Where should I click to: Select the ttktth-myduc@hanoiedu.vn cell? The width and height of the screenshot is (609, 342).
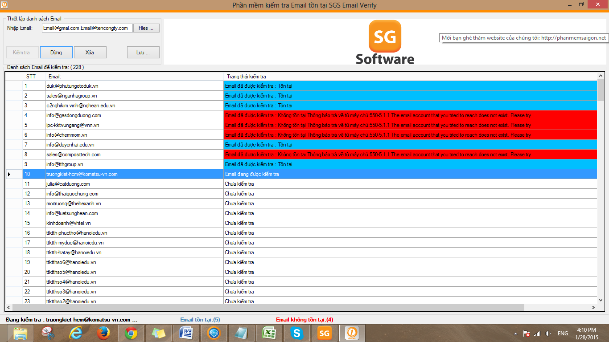click(x=134, y=243)
